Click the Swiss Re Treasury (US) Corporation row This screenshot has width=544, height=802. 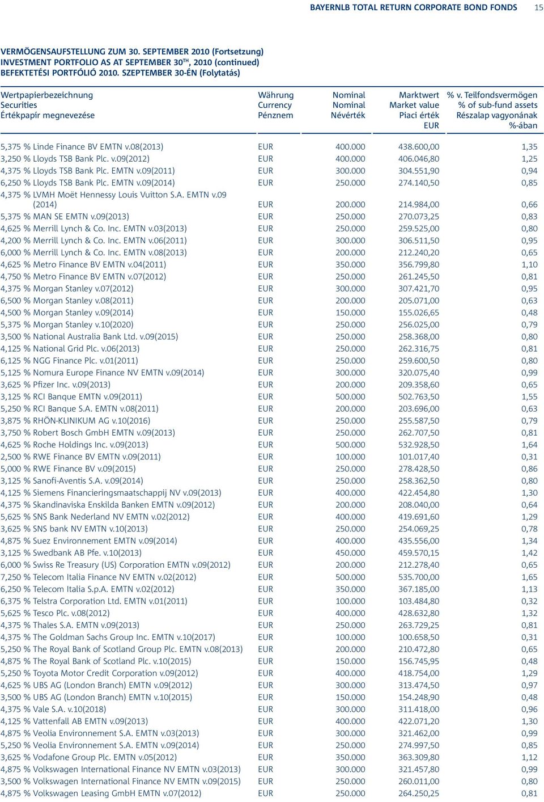pyautogui.click(x=269, y=565)
